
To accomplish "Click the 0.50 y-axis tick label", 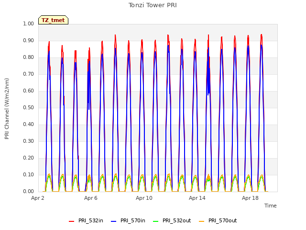I will [29, 107].
